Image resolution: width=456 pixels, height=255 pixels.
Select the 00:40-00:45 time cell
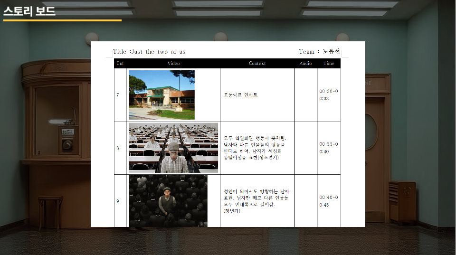pyautogui.click(x=329, y=201)
